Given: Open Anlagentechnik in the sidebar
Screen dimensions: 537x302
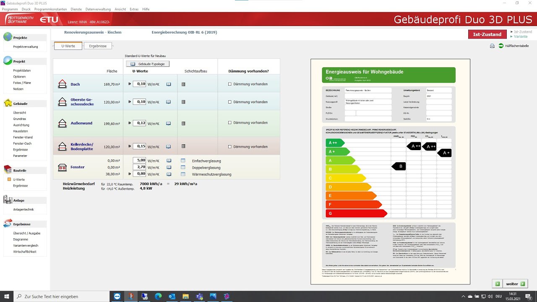Looking at the screenshot, I should point(23,209).
